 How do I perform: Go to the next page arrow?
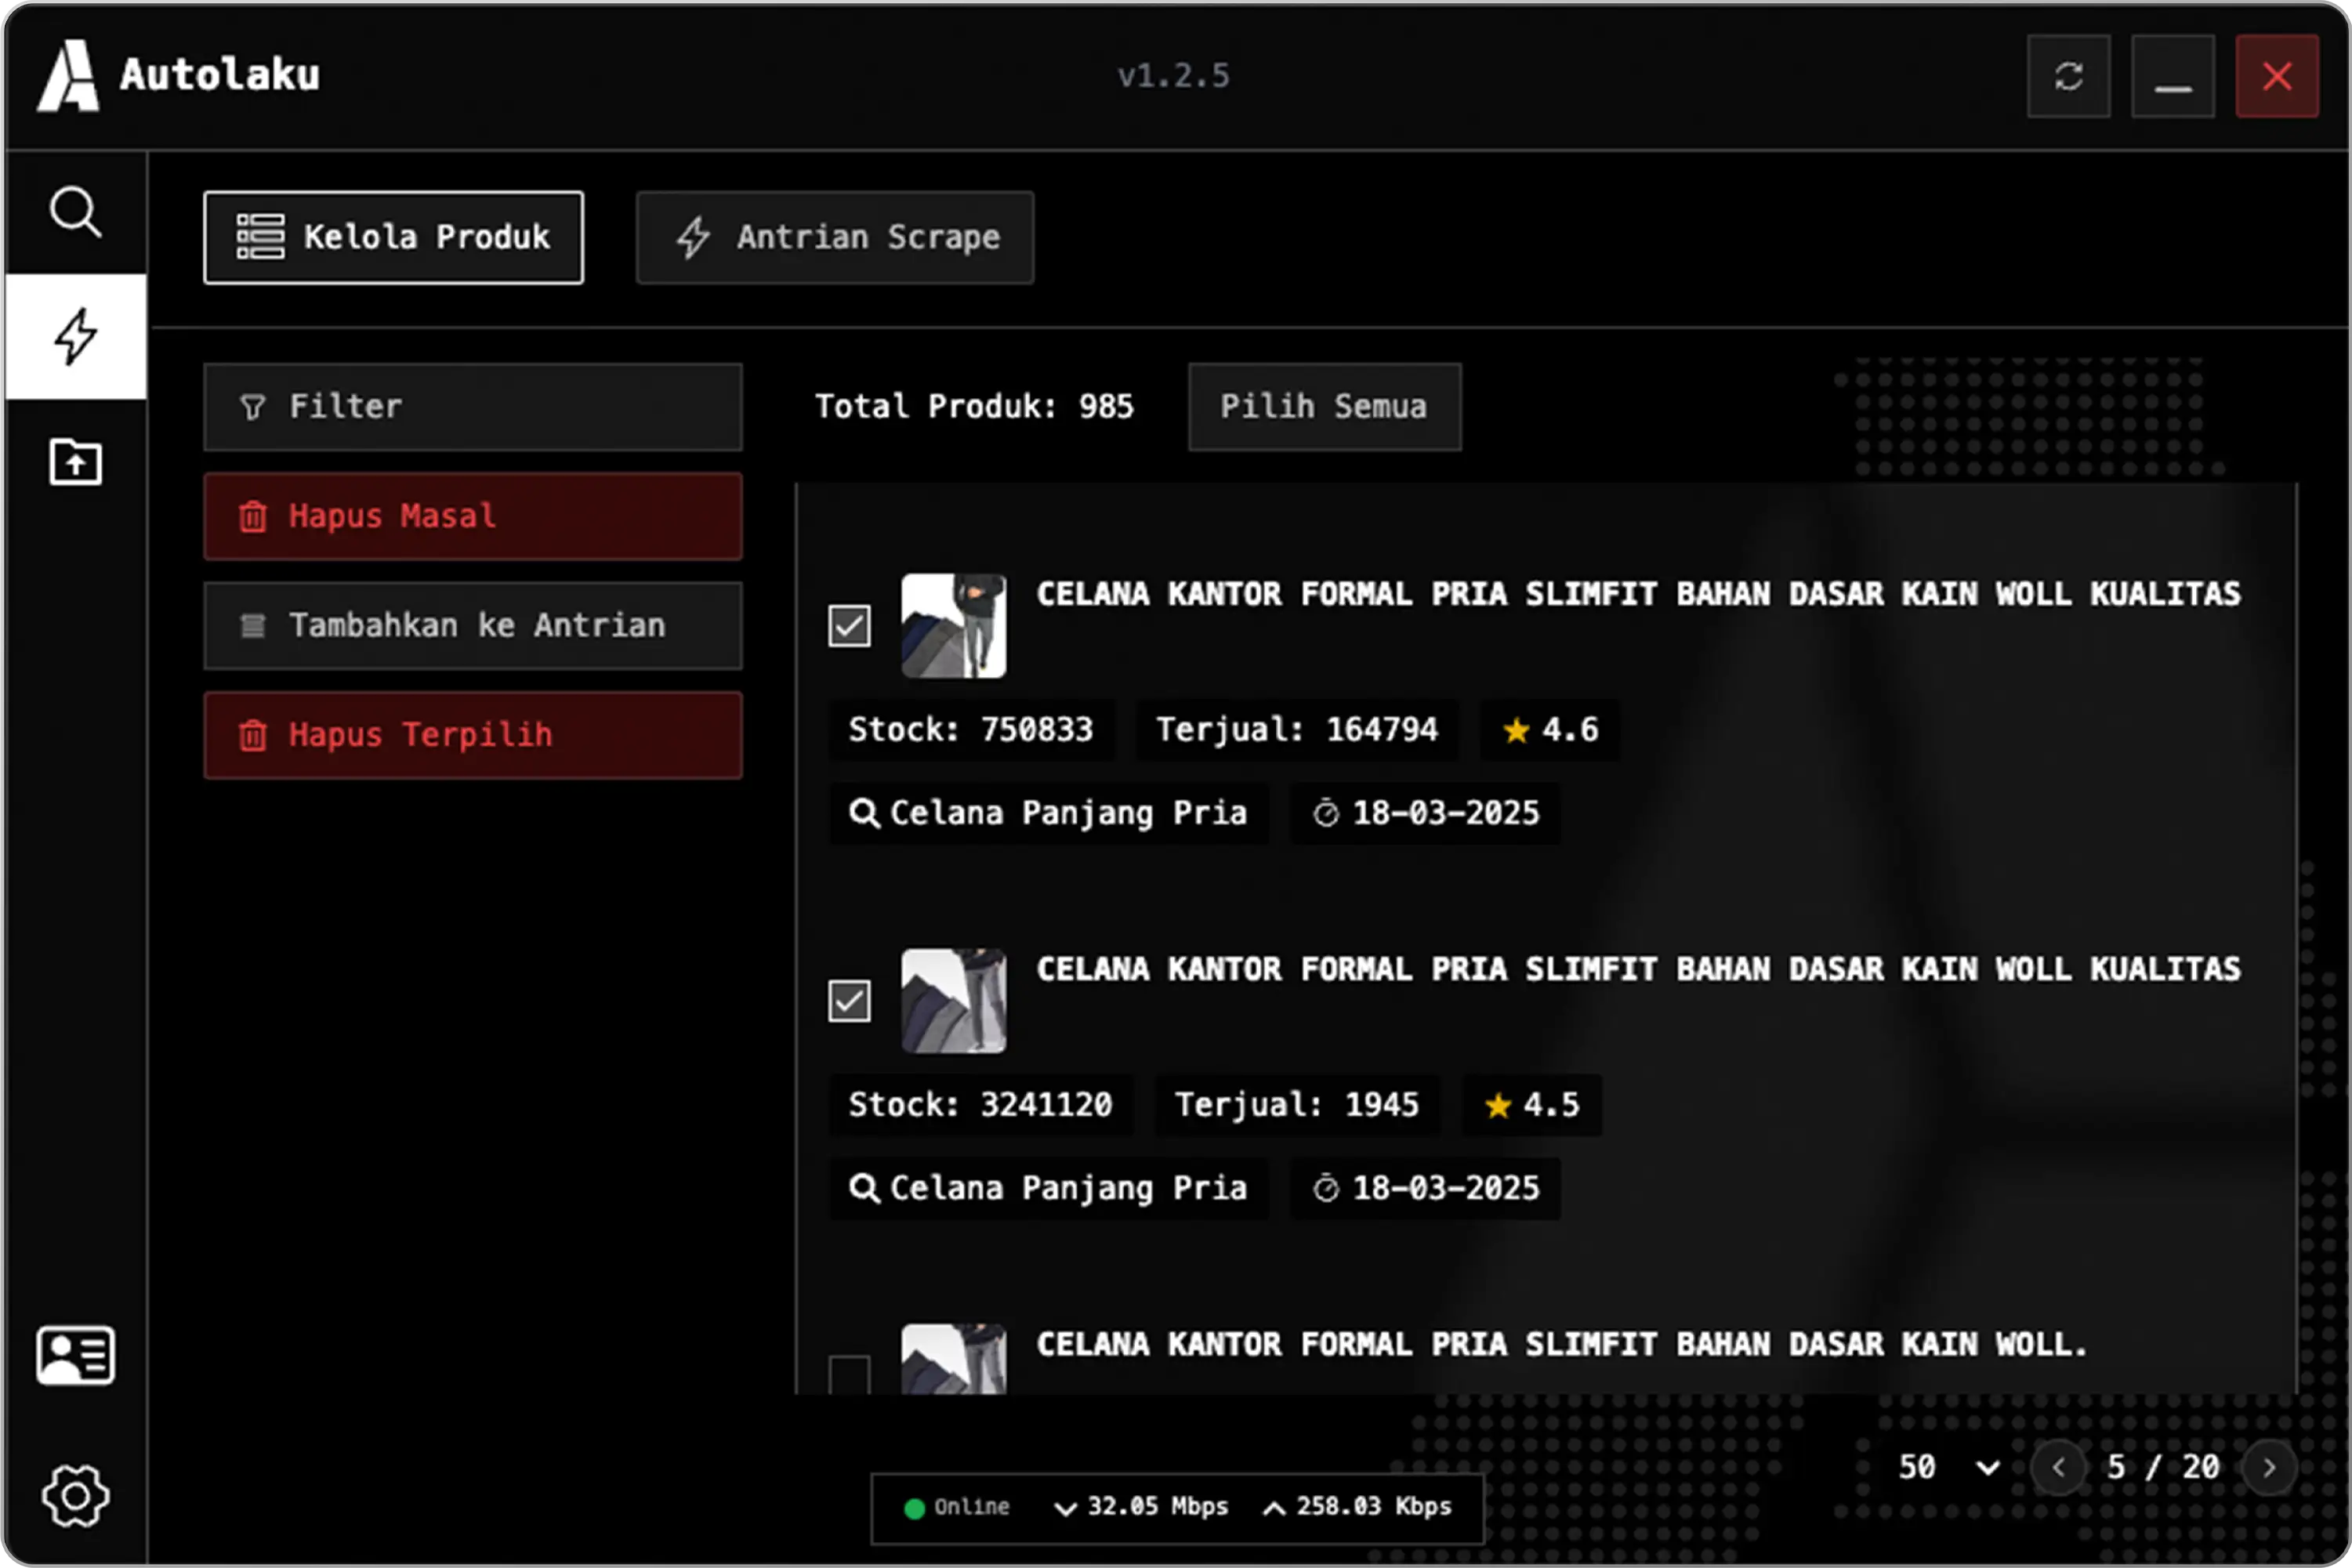click(2268, 1467)
